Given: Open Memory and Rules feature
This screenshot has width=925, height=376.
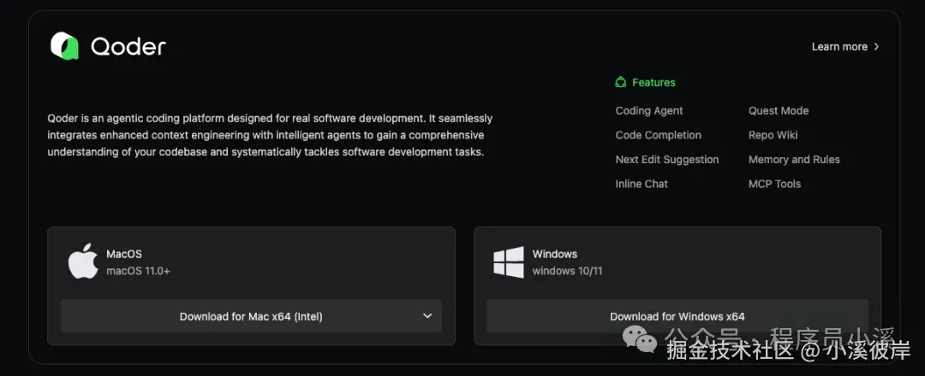Looking at the screenshot, I should tap(794, 160).
